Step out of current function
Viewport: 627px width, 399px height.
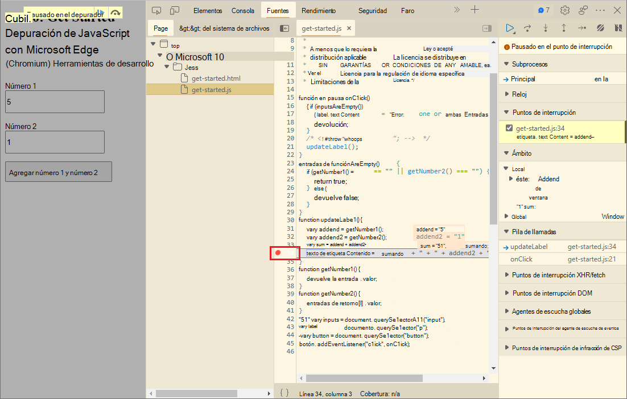point(563,28)
